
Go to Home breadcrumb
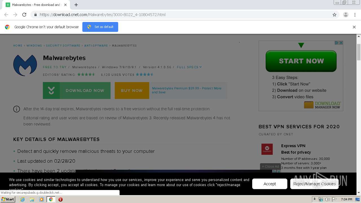18,45
